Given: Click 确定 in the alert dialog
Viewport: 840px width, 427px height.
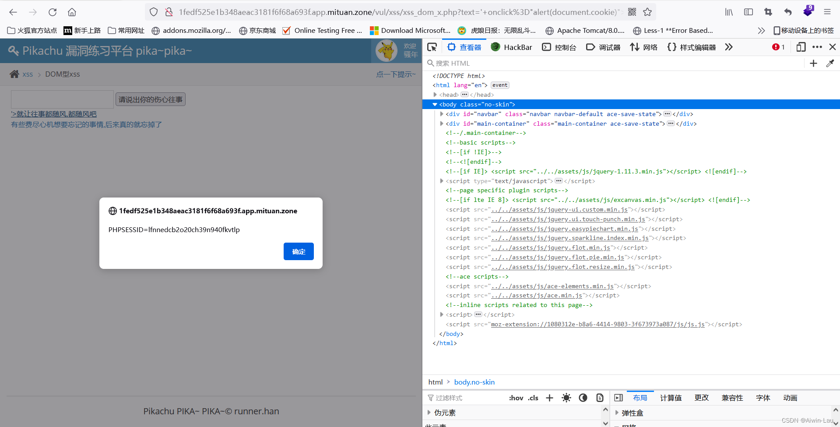Looking at the screenshot, I should tap(299, 251).
